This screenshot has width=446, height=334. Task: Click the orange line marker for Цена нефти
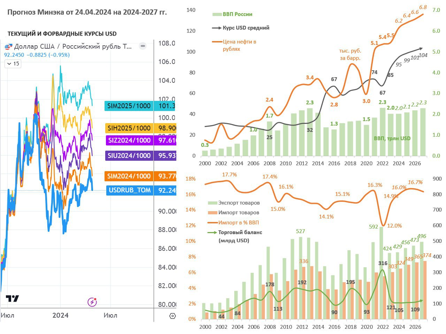coord(217,42)
